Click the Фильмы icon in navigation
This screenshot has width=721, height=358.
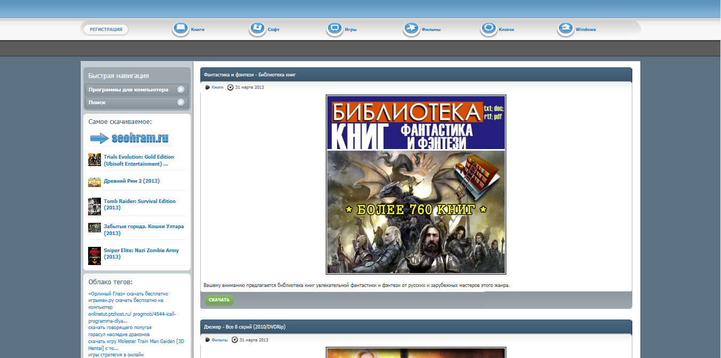click(411, 29)
